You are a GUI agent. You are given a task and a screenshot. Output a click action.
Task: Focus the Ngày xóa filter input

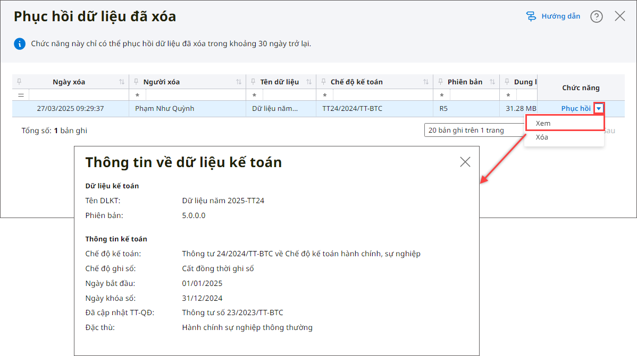click(78, 95)
